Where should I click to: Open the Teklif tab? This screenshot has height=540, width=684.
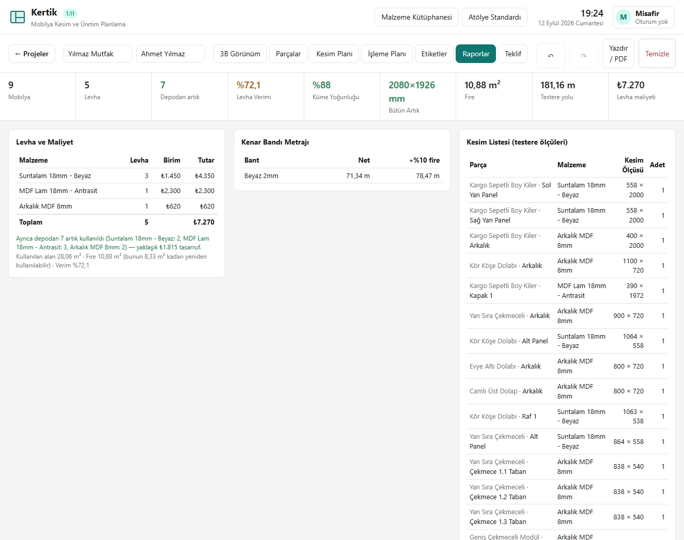513,54
